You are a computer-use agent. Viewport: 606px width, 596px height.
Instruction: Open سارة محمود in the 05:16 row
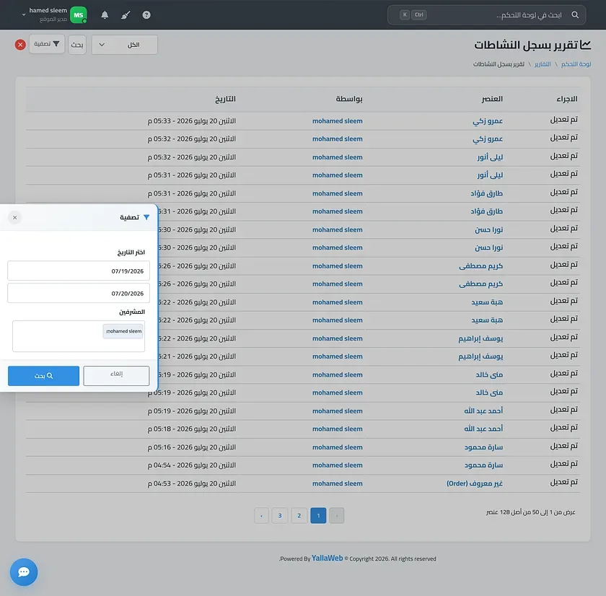tap(483, 447)
